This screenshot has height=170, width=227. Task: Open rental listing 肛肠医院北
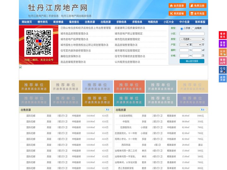126,127
